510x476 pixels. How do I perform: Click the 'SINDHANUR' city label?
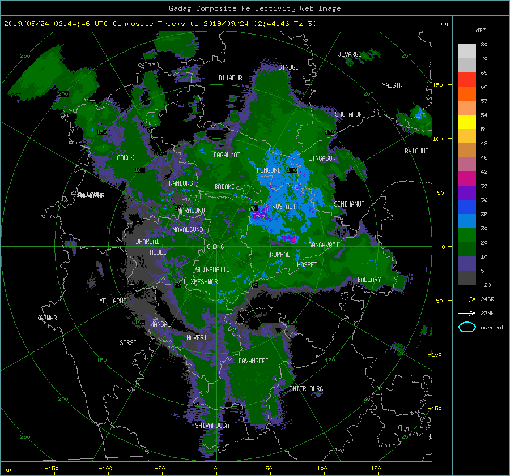pyautogui.click(x=349, y=204)
